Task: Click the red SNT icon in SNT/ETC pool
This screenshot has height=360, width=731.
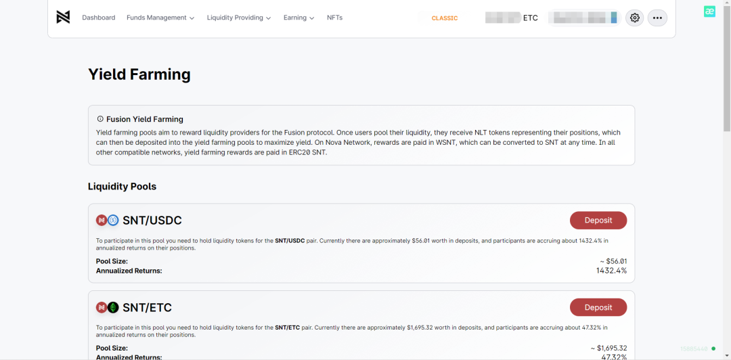Action: click(102, 307)
